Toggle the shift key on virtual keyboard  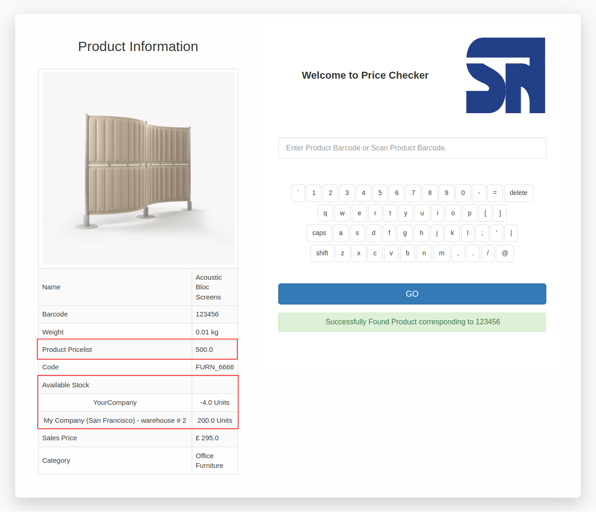[x=322, y=253]
